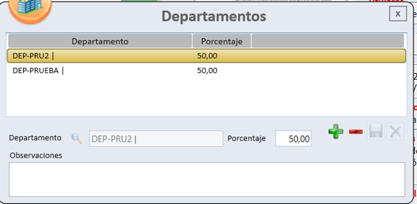This screenshot has width=417, height=204.
Task: Sort by the Porcentaje column header
Action: click(x=222, y=41)
